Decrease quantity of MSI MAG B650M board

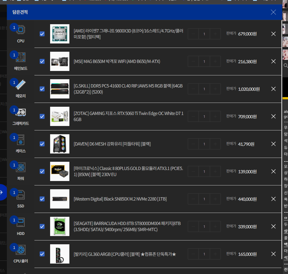tap(193, 61)
